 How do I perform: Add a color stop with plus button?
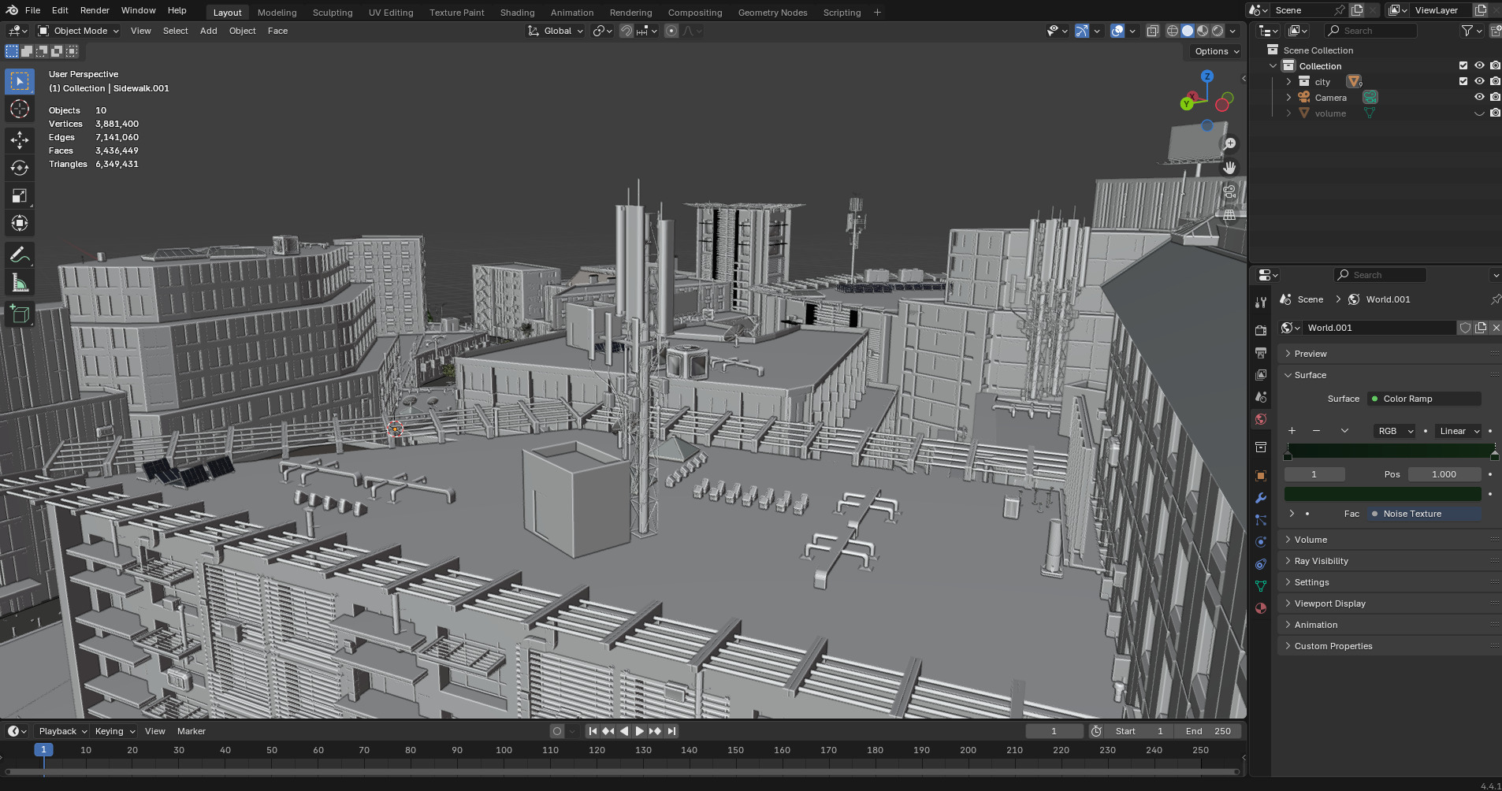click(x=1292, y=431)
